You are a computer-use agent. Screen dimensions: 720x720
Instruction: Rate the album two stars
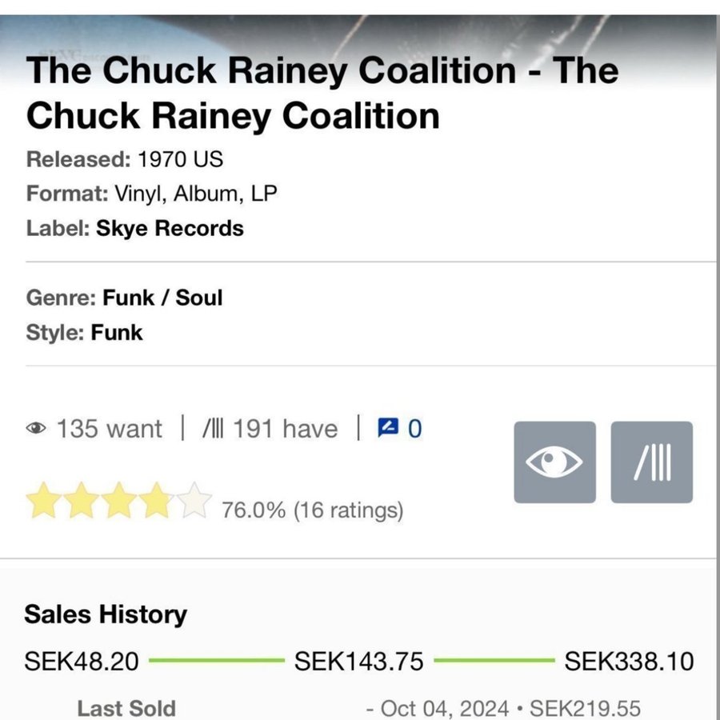81,502
